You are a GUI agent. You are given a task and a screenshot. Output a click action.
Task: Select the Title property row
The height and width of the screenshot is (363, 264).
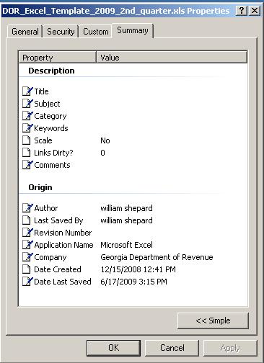133,91
